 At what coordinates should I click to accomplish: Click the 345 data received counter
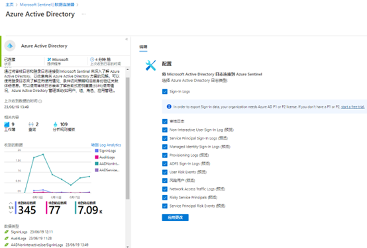pyautogui.click(x=26, y=208)
